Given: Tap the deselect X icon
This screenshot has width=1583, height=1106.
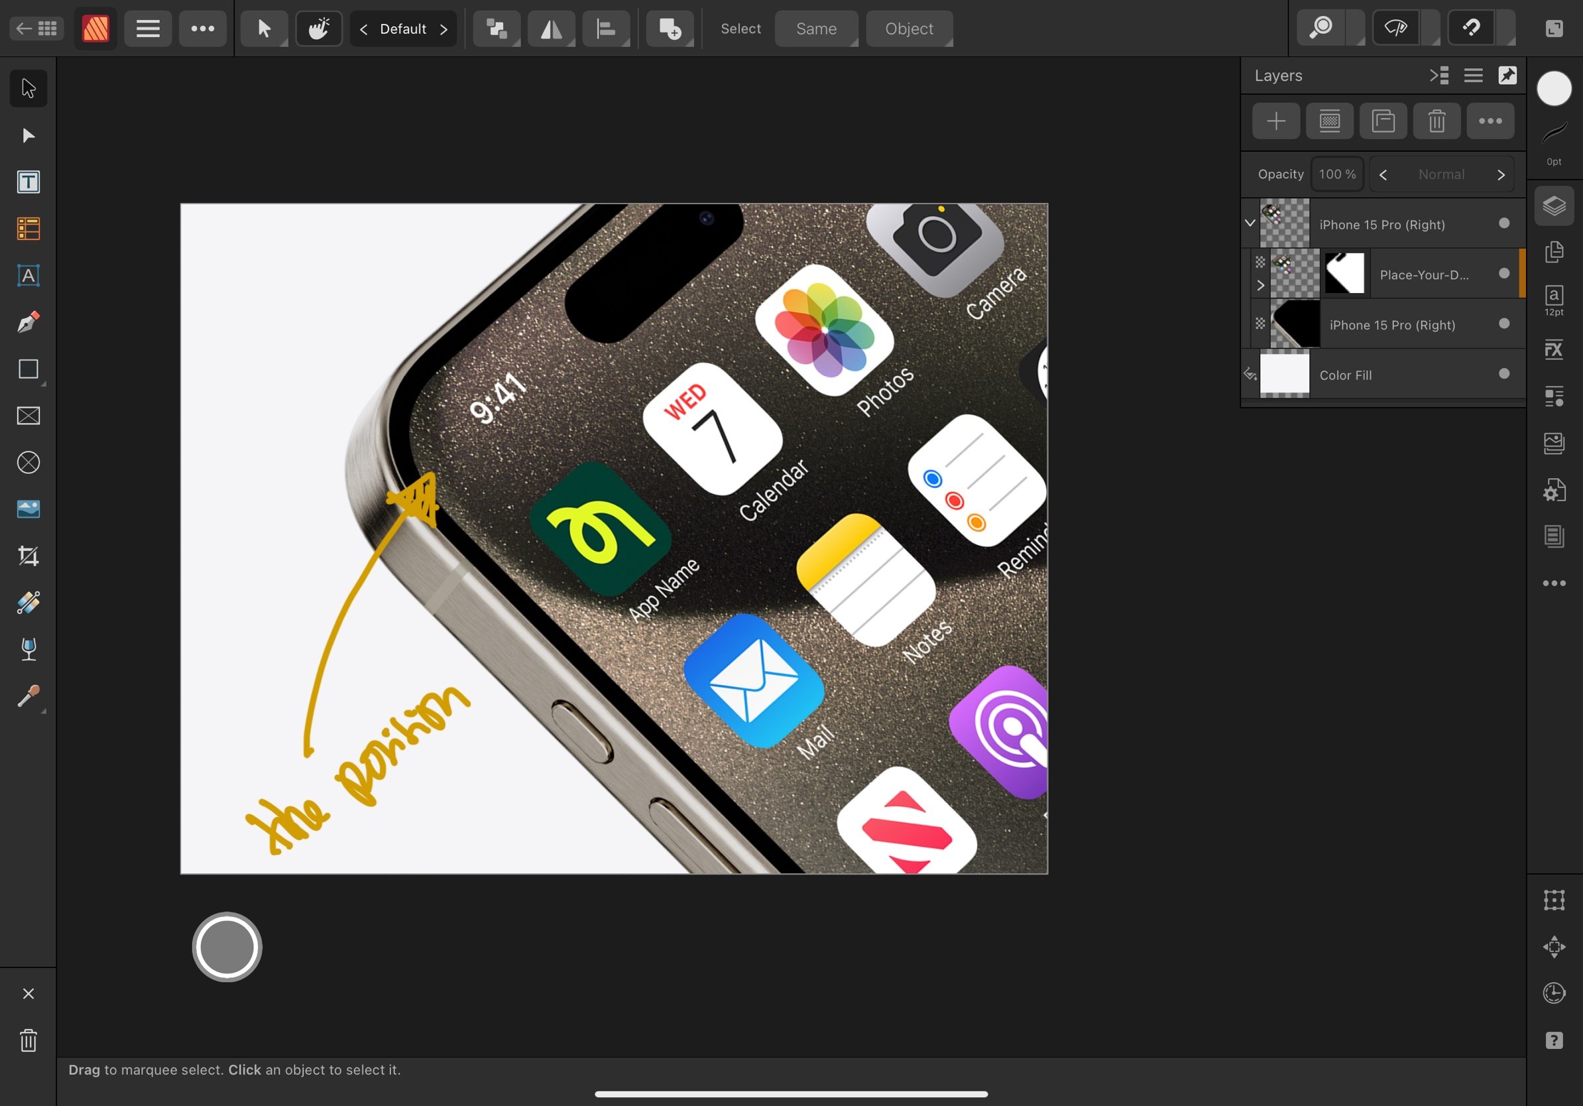Looking at the screenshot, I should coord(29,993).
